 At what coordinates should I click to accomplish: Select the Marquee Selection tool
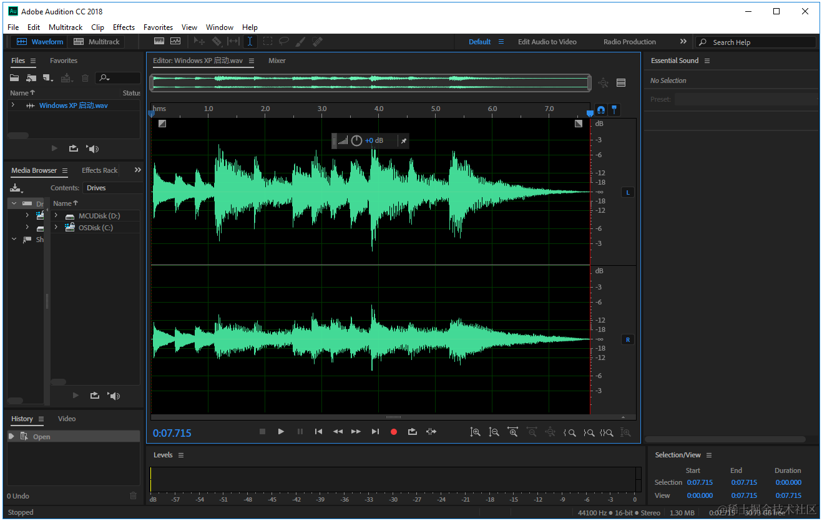click(x=267, y=41)
